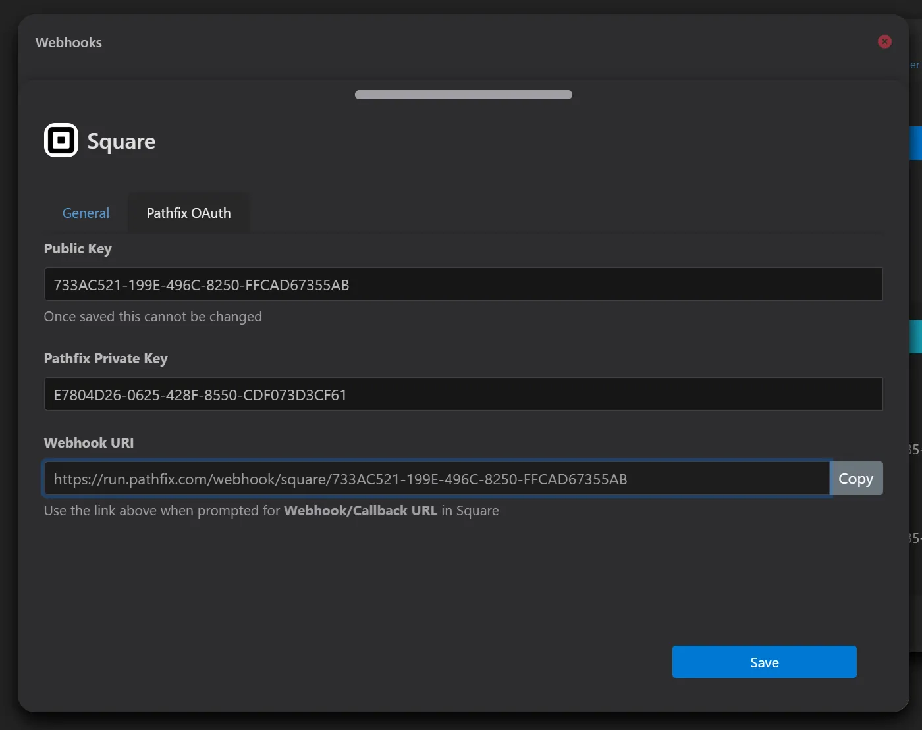Viewport: 922px width, 730px height.
Task: Click the Public Key input field
Action: (463, 284)
